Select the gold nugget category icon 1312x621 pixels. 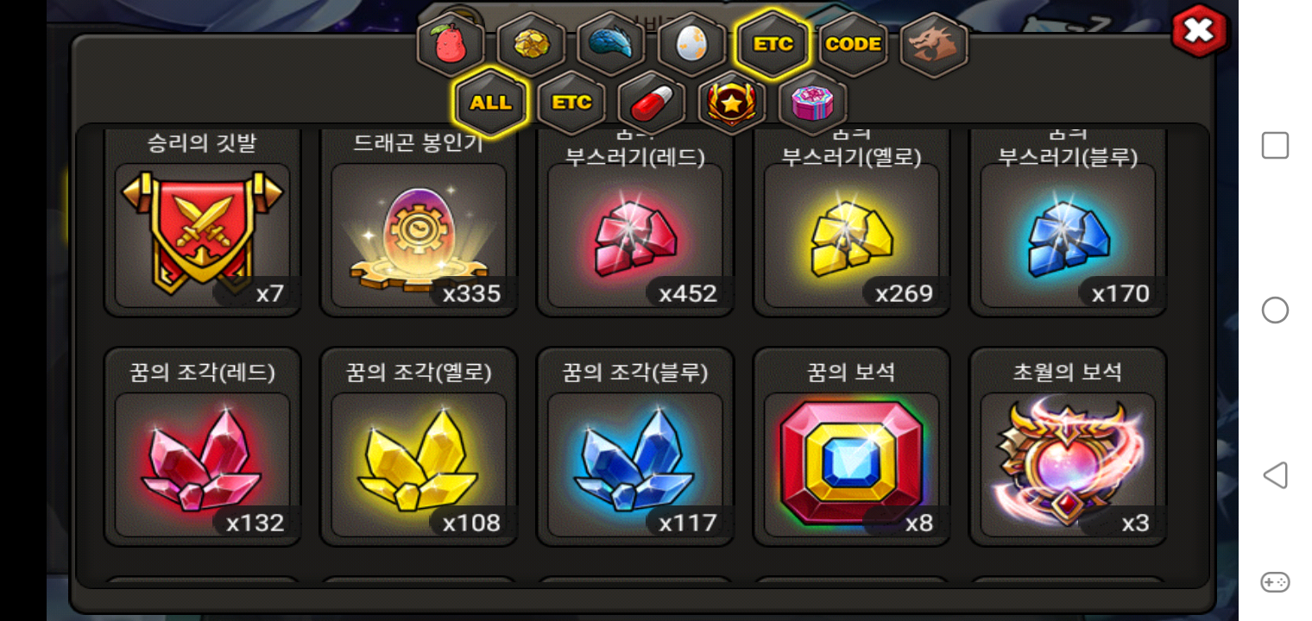point(531,44)
